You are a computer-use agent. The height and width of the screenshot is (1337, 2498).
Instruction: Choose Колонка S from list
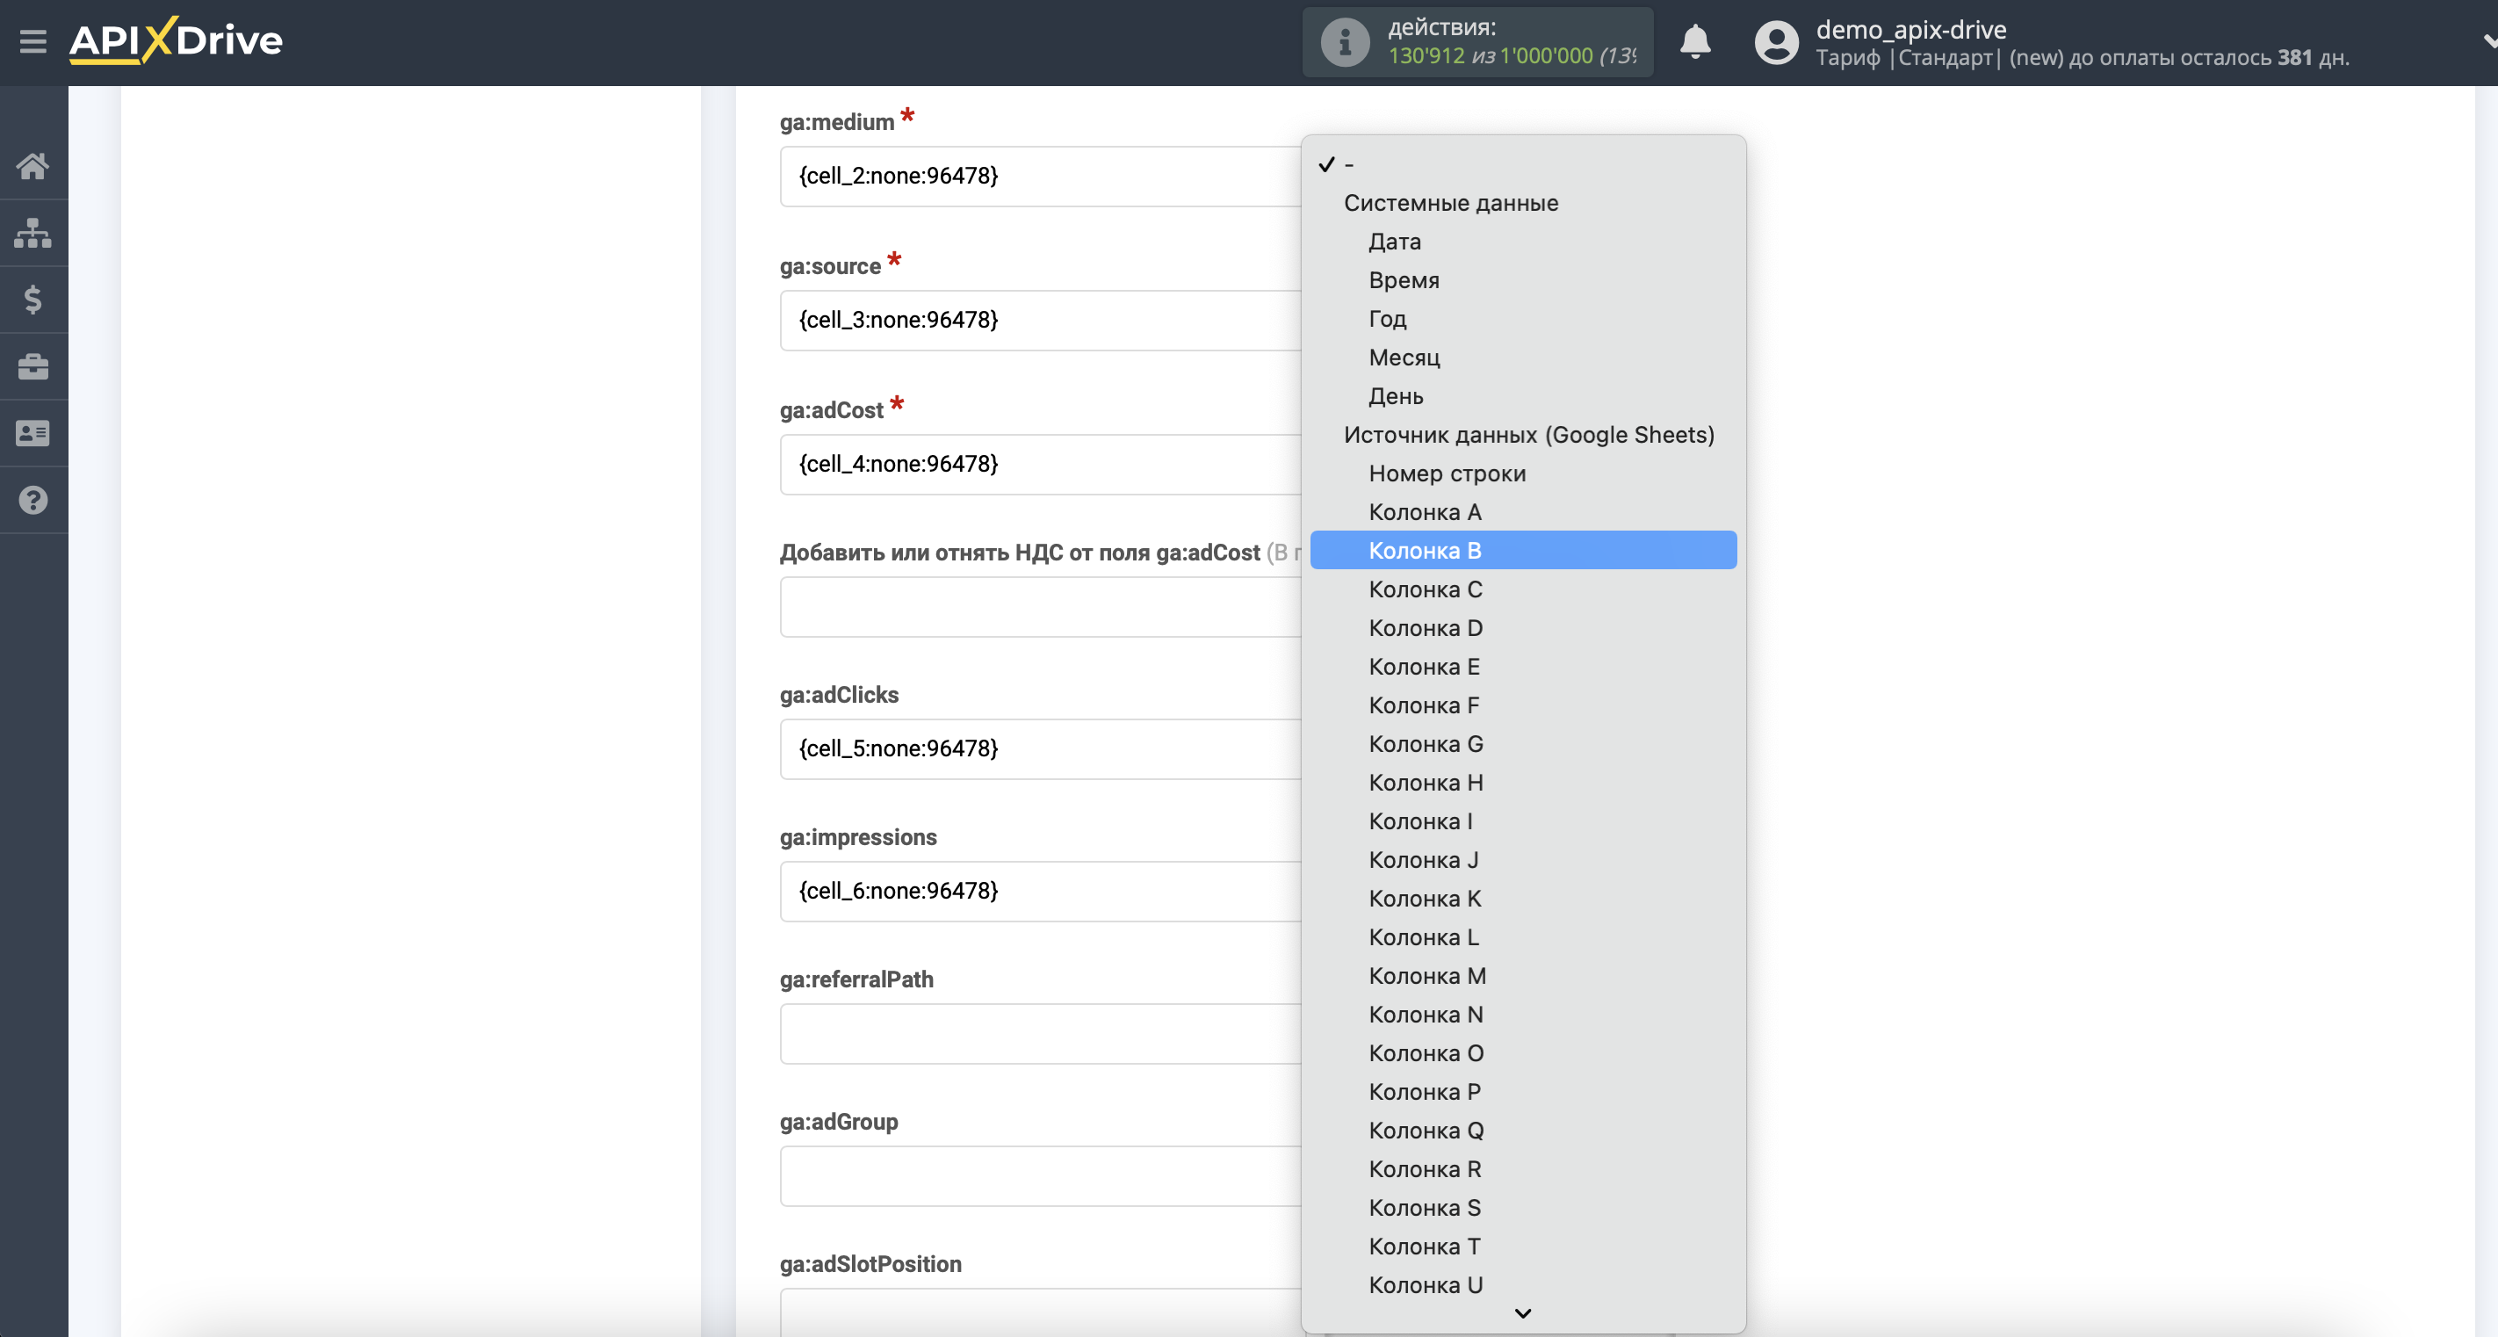[x=1522, y=1208]
